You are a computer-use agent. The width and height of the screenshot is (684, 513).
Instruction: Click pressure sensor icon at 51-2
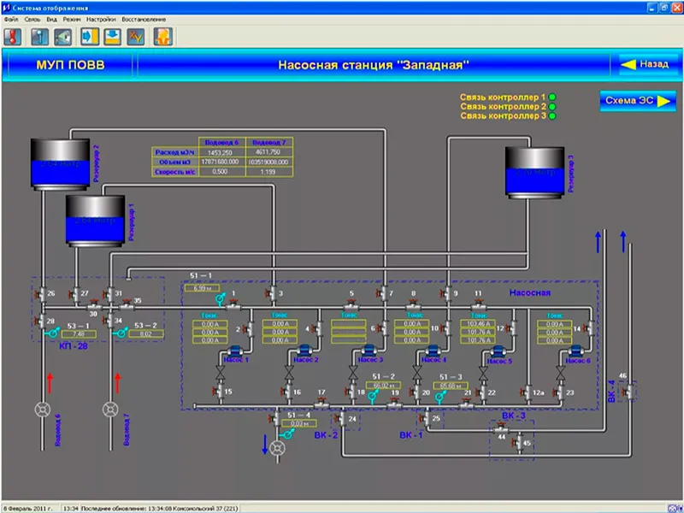(374, 394)
